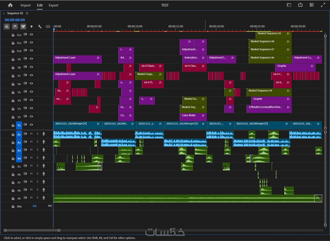This screenshot has height=241, width=330.
Task: Toggle sync lock on A8
Action: (x=25, y=190)
